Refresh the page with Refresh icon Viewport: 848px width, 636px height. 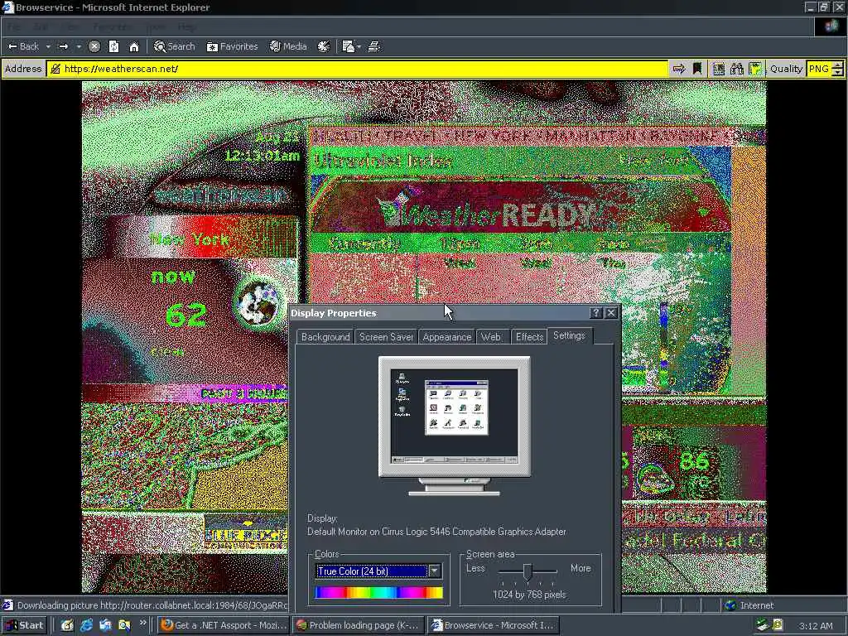pyautogui.click(x=113, y=46)
